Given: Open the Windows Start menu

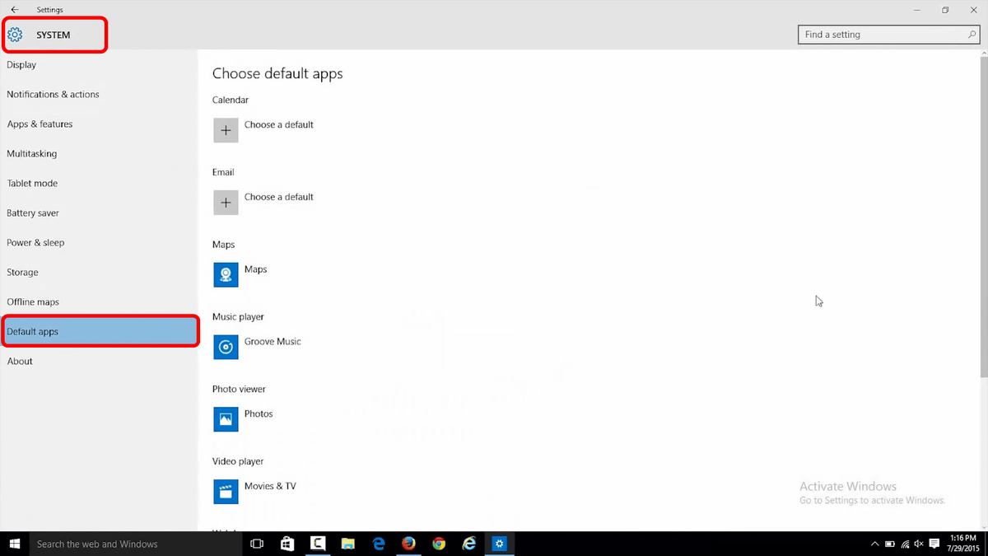Looking at the screenshot, I should coord(14,544).
